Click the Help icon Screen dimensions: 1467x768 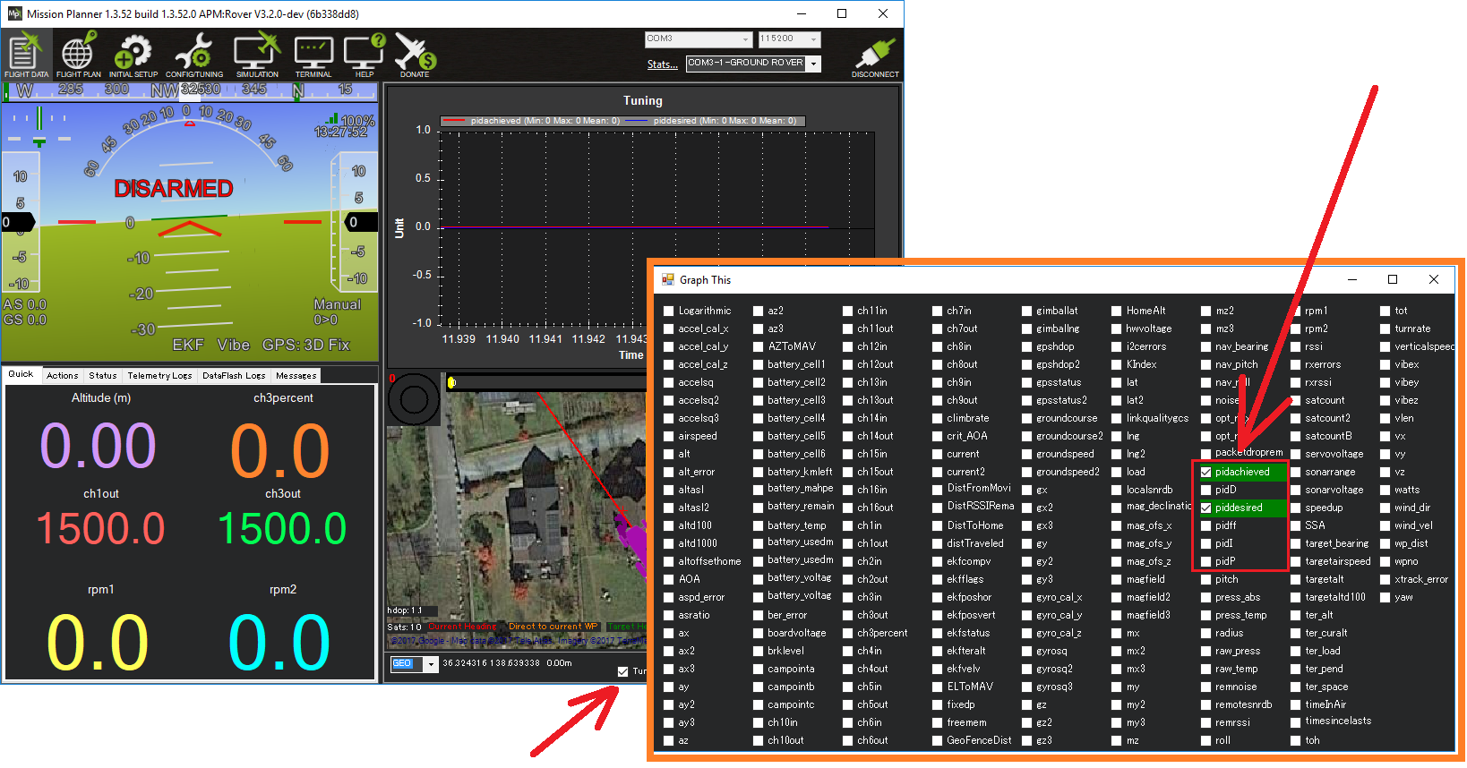(x=364, y=55)
